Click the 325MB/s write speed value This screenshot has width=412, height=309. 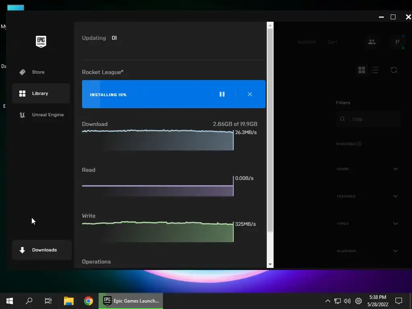[245, 224]
